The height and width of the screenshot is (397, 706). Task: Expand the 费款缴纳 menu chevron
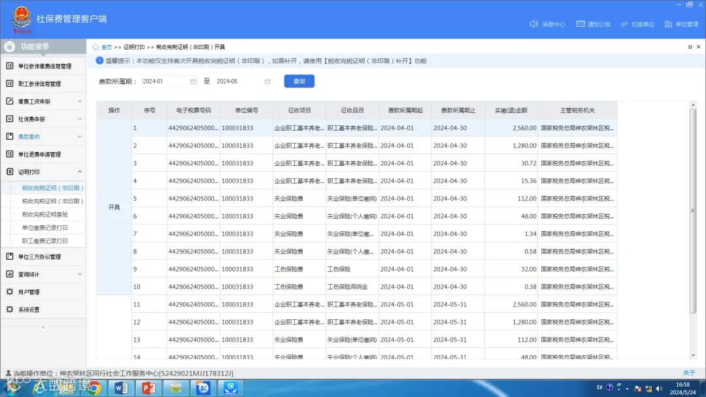80,136
